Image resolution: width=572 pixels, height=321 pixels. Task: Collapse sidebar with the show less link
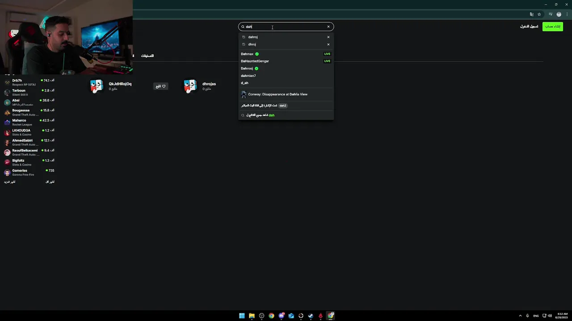(x=50, y=182)
